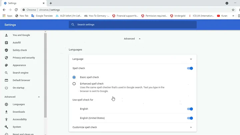The height and width of the screenshot is (135, 240).
Task: Click the Accessibility figure icon
Action: (6, 119)
